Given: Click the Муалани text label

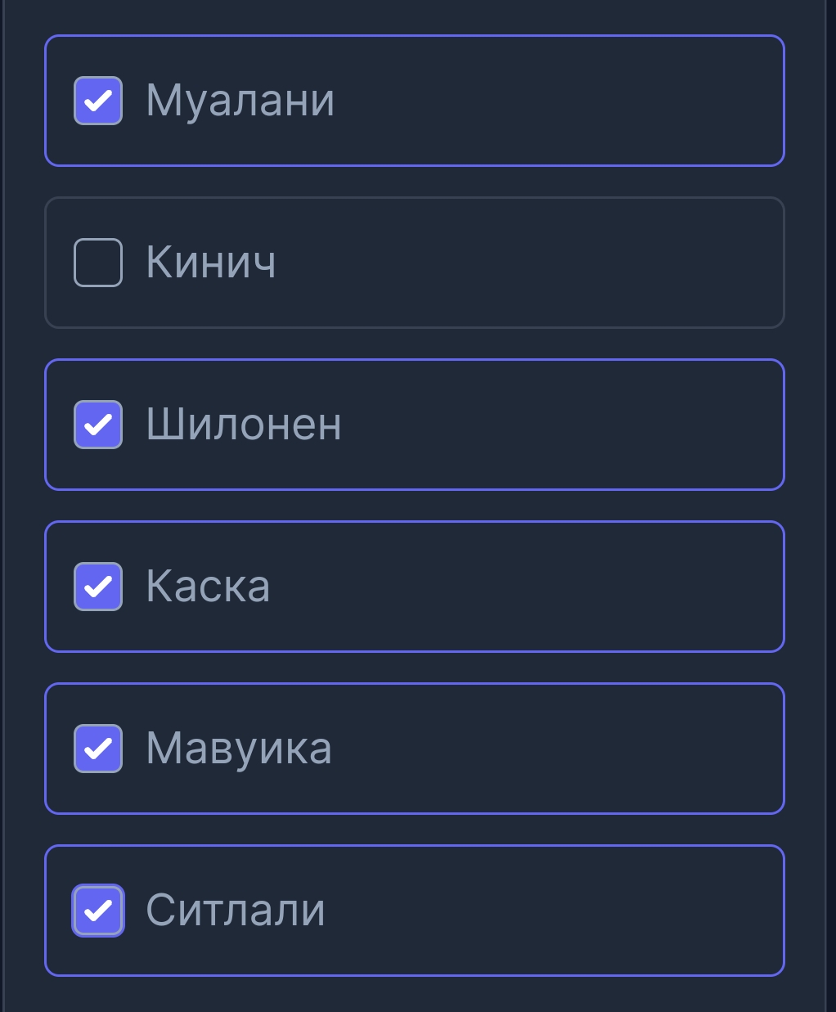Looking at the screenshot, I should [x=240, y=101].
